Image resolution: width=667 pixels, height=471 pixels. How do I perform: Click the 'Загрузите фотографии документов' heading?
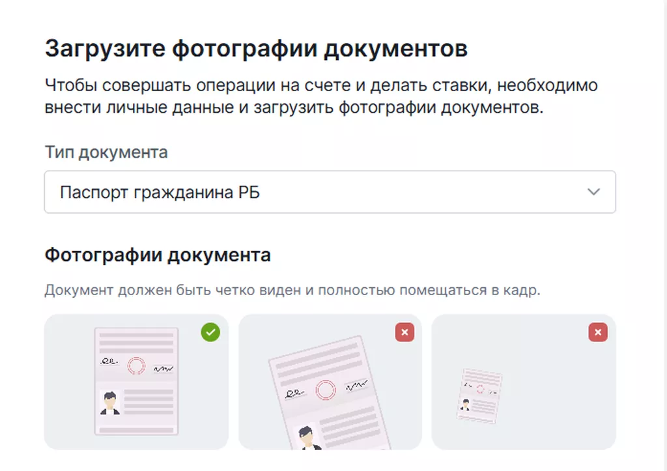click(x=255, y=50)
